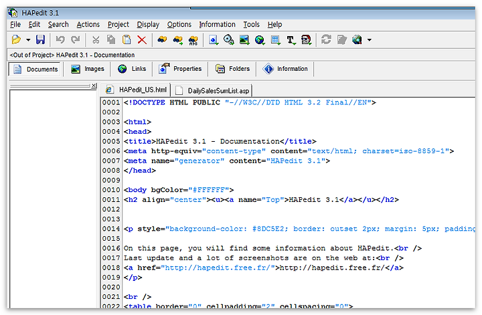Open the Help menu
The width and height of the screenshot is (482, 315).
(274, 25)
